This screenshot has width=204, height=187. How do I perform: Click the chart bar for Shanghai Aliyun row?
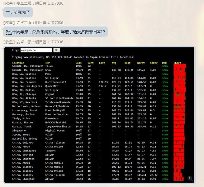pyautogui.click(x=179, y=179)
